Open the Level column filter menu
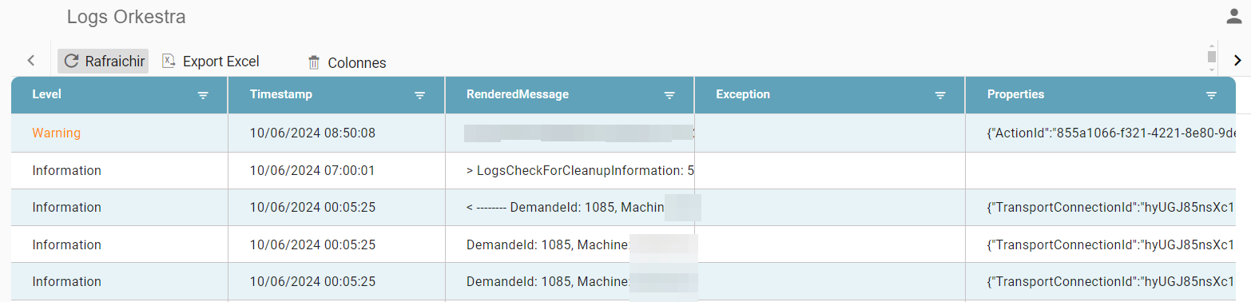 pos(203,95)
